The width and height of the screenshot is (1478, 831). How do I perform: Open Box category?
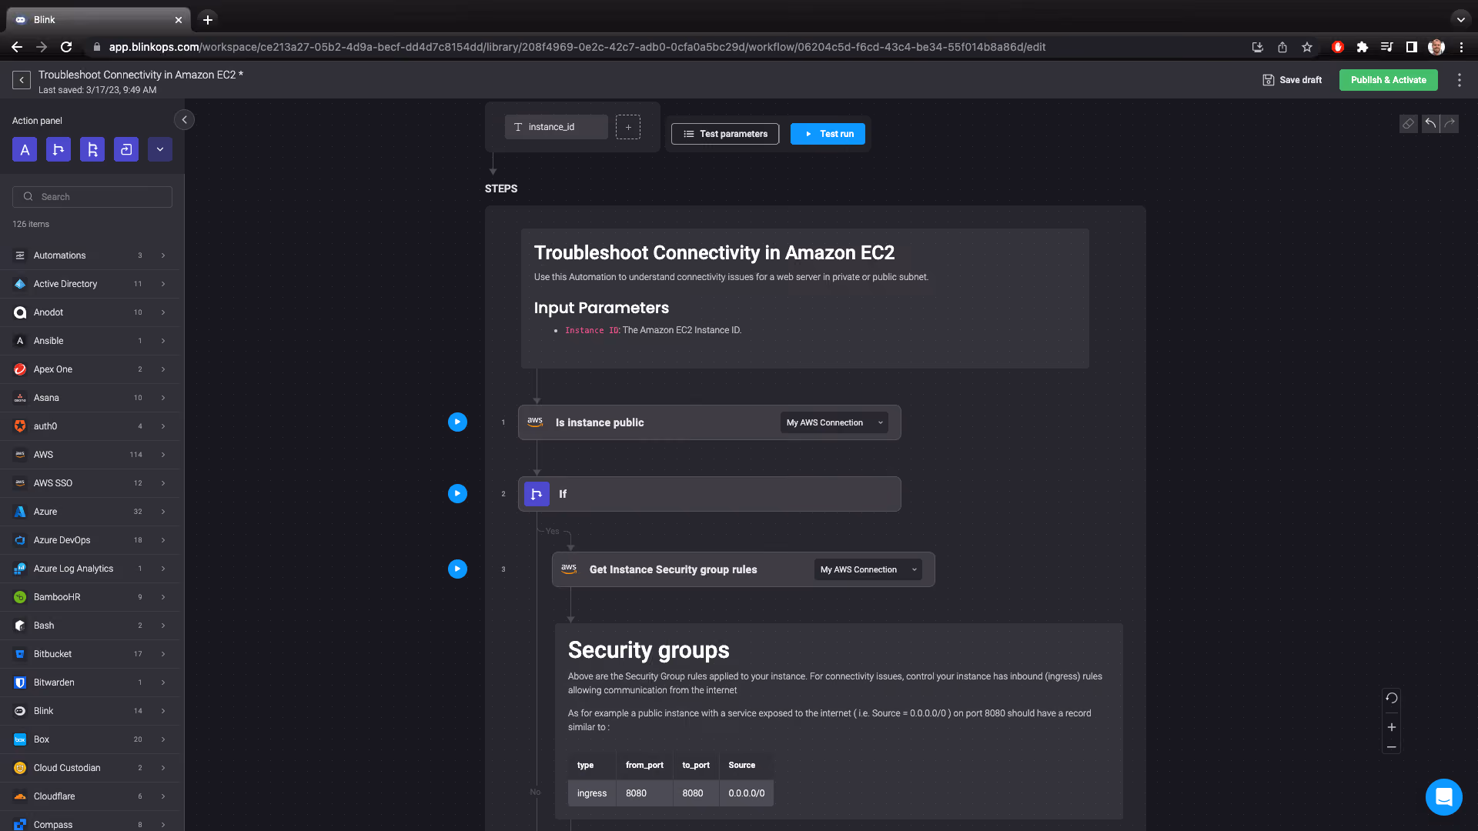point(89,739)
